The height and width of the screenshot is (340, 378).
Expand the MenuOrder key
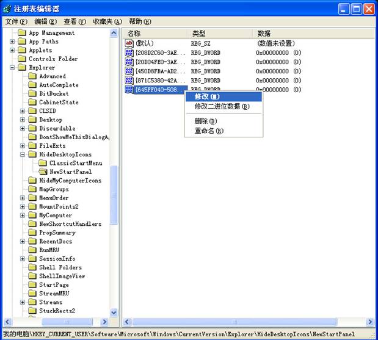click(x=23, y=198)
